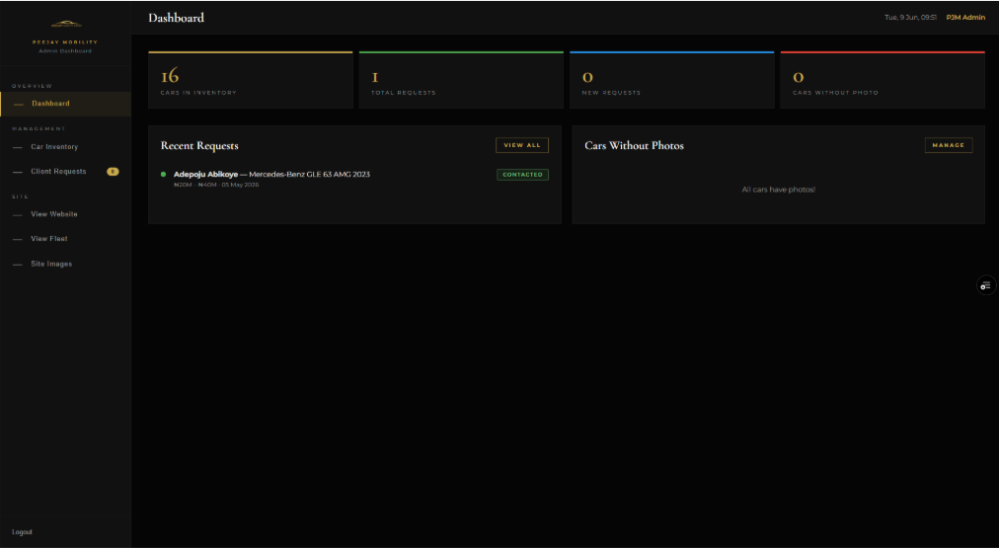Screen dimensions: 999x549
Task: Open the Dashboard menu item
Action: (65, 104)
